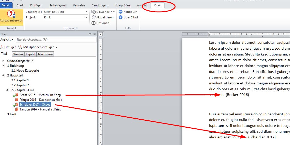
Task: Expand the Ohne Kategorie node
Action: click(x=3, y=61)
